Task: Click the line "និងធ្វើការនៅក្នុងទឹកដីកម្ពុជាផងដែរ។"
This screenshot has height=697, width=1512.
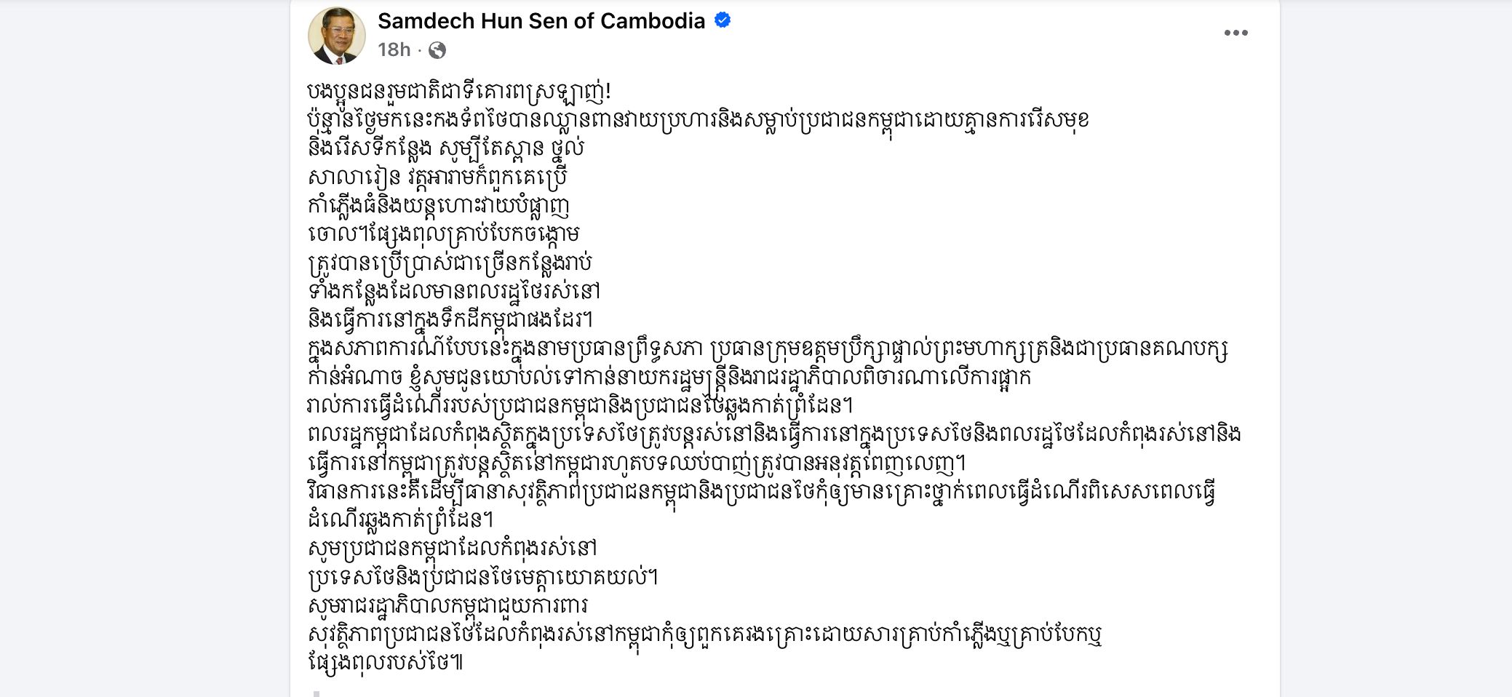Action: point(450,319)
